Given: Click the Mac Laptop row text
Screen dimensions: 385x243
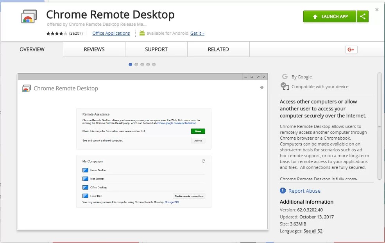Looking at the screenshot, I should tap(97, 179).
